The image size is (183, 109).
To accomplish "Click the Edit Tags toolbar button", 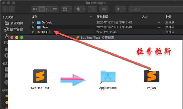I will (104, 9).
